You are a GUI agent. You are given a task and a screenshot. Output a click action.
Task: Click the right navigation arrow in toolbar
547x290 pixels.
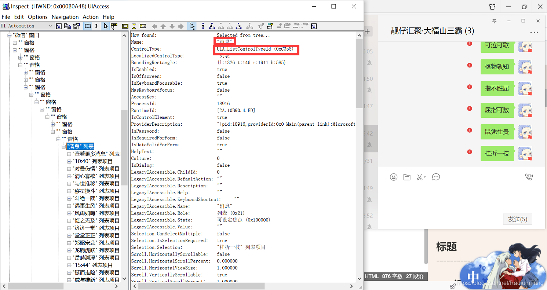pos(181,26)
